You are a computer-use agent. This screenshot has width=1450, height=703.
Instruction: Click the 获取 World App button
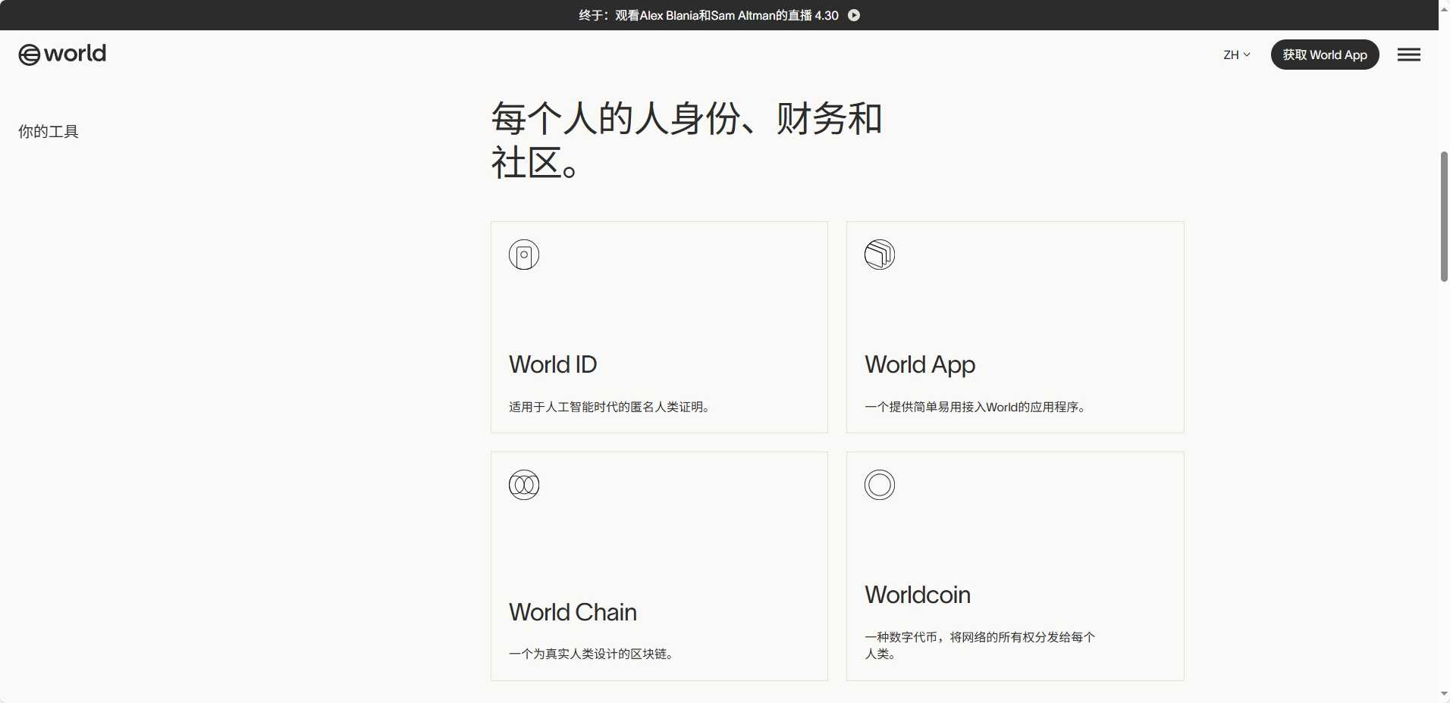click(x=1325, y=54)
